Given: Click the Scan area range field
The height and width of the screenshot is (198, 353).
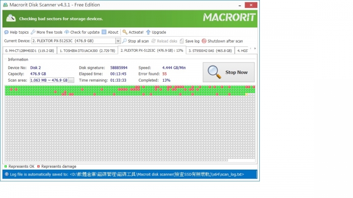Looking at the screenshot, I should point(49,80).
